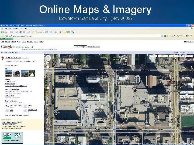Click the Google Maps logo
Image resolution: width=194 pixels, height=145 pixels.
point(11,47)
